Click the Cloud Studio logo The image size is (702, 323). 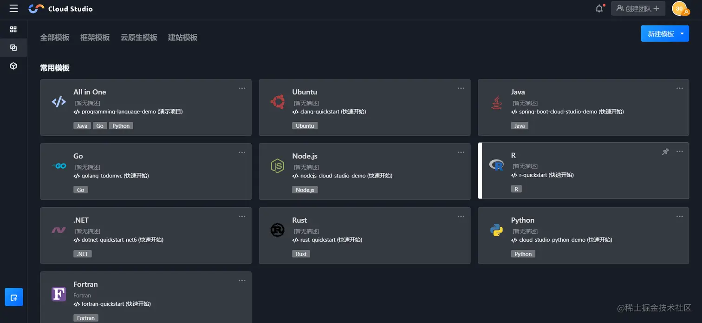60,8
